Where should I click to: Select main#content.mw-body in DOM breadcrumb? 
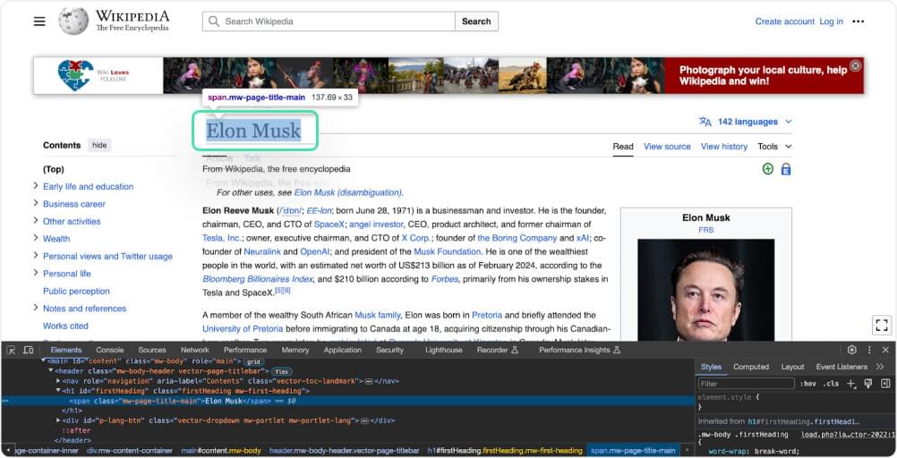[x=221, y=451]
